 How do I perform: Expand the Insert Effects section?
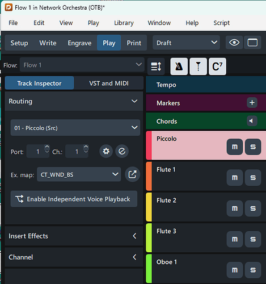74,236
